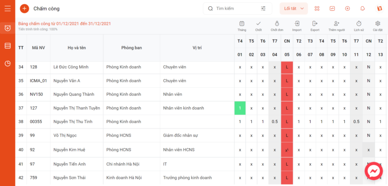Open the pie chart report sidebar icon
388x186 pixels.
(8, 64)
